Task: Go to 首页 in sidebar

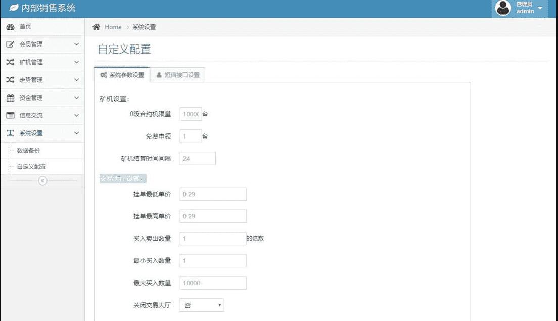Action: click(42, 27)
